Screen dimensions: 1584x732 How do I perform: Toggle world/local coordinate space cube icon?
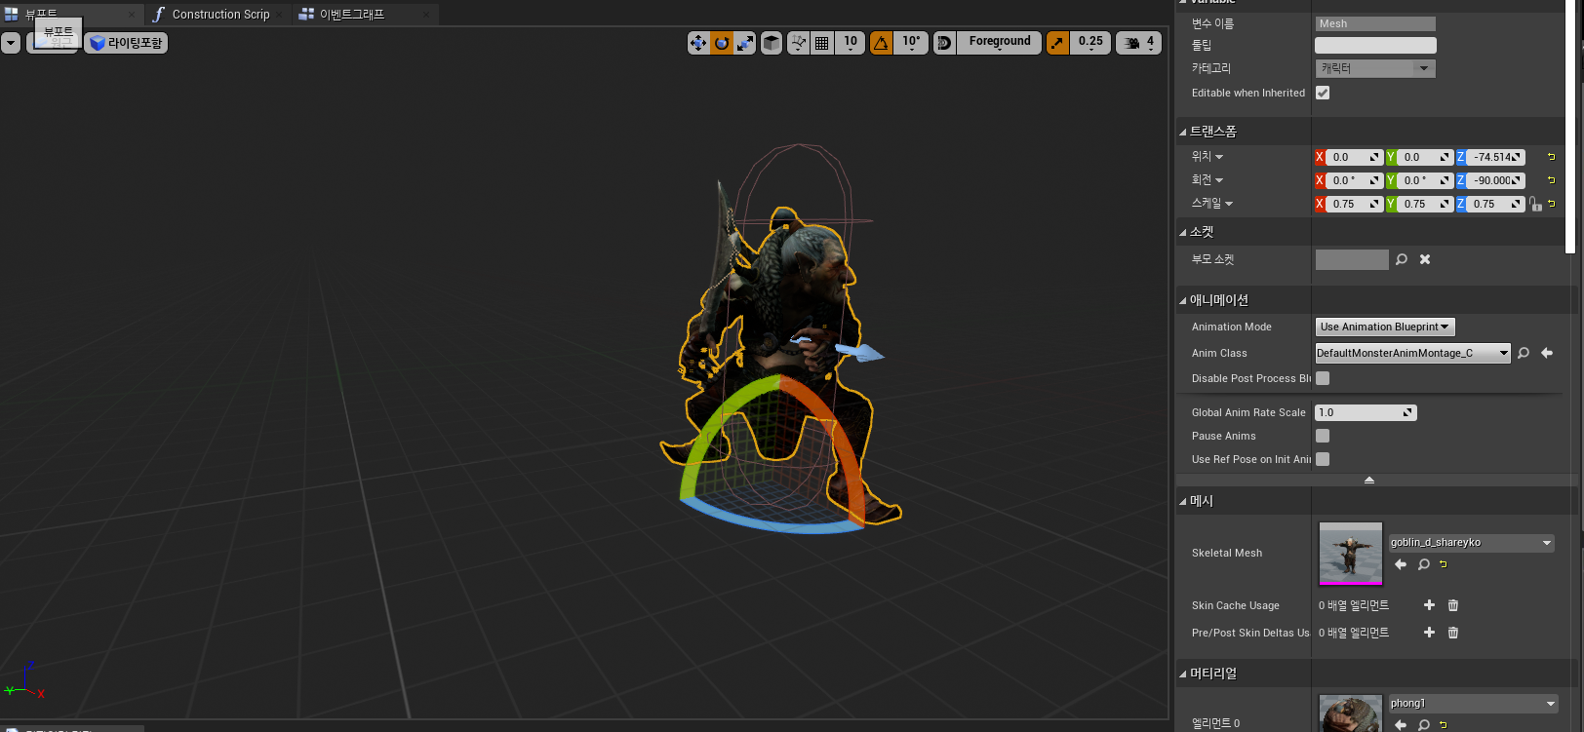[x=772, y=43]
